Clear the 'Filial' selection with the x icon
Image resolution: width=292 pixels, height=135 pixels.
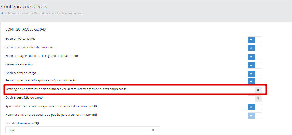tap(153, 130)
